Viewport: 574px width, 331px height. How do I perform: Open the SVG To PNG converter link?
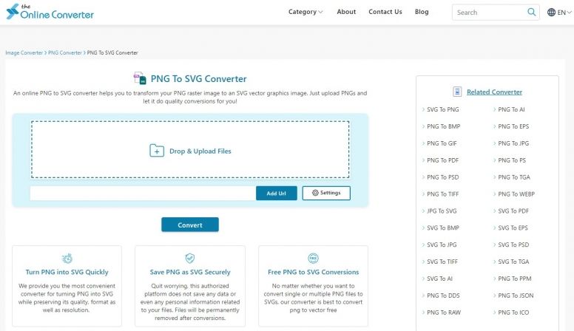442,109
